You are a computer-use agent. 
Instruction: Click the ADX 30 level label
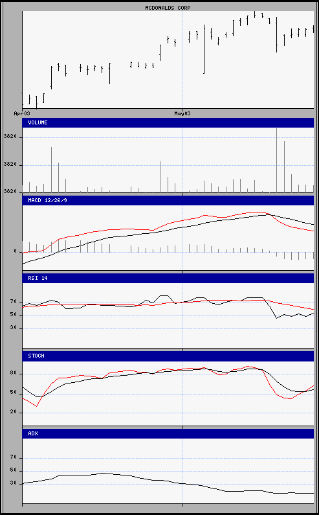[x=13, y=483]
